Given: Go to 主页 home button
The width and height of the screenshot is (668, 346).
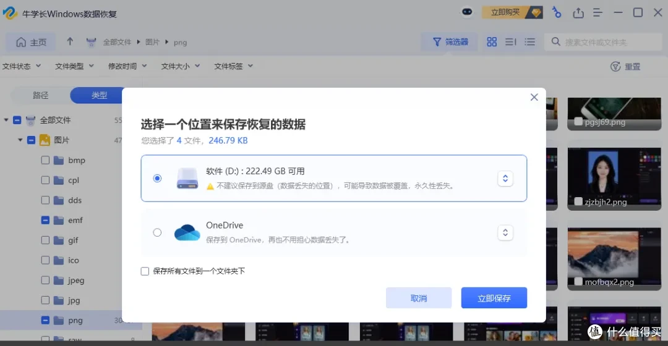Looking at the screenshot, I should (31, 42).
